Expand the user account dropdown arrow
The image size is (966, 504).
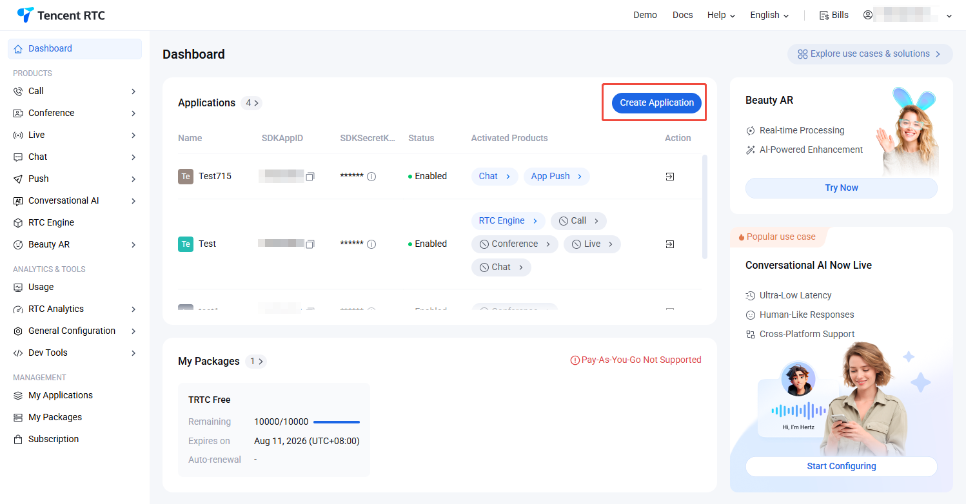click(949, 16)
